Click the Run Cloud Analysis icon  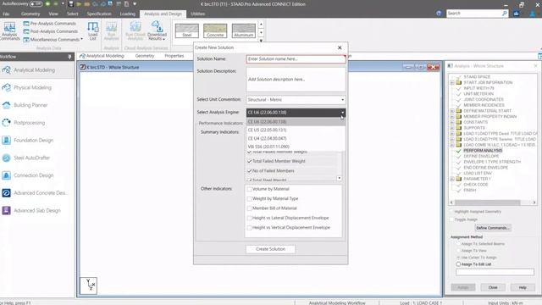pos(135,30)
